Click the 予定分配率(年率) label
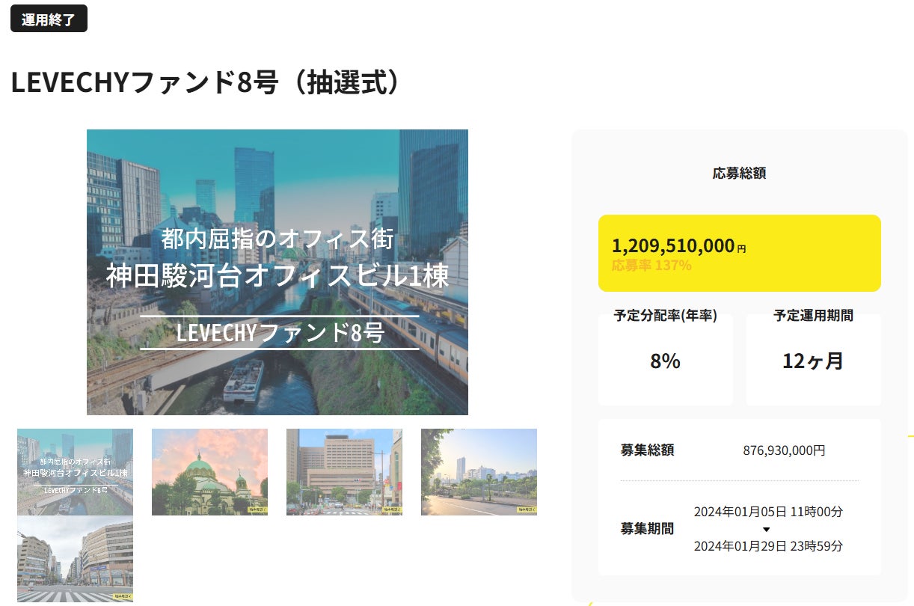 [x=665, y=316]
